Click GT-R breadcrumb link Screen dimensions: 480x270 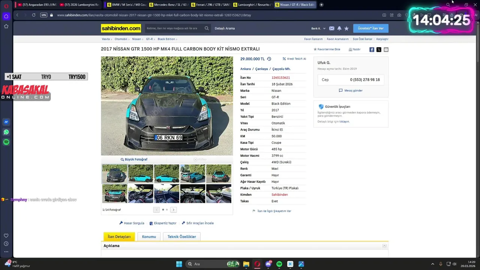[x=149, y=39]
